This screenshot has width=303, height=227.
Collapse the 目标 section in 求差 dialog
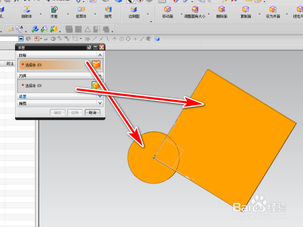[100, 55]
